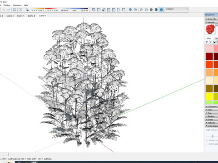The height and width of the screenshot is (163, 218).
Task: Switch to Left view icon
Action: click(x=119, y=10)
